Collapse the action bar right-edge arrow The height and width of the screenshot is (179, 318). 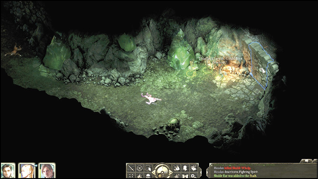(x=200, y=172)
